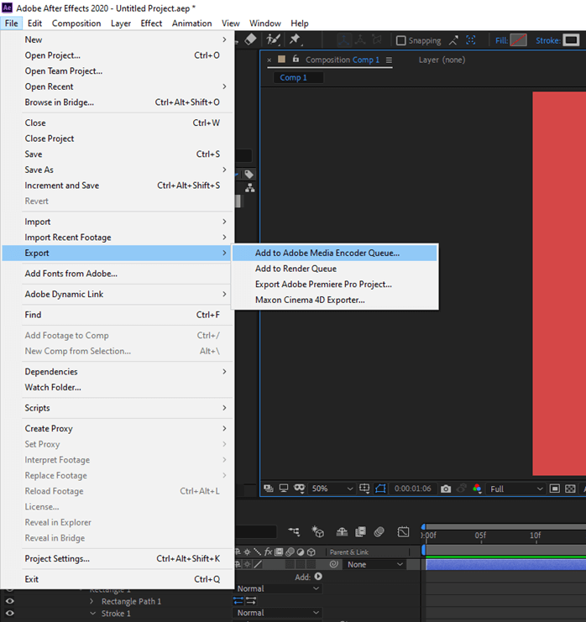The height and width of the screenshot is (622, 586).
Task: Open the Effect menu in menu bar
Action: point(151,24)
